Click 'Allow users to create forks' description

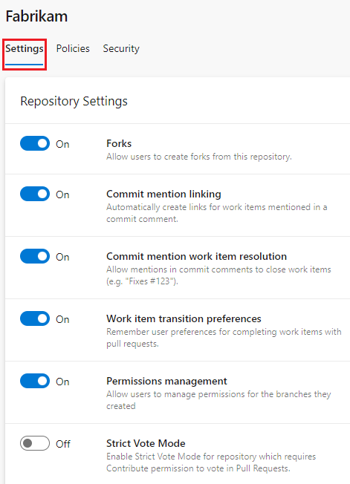tap(199, 157)
